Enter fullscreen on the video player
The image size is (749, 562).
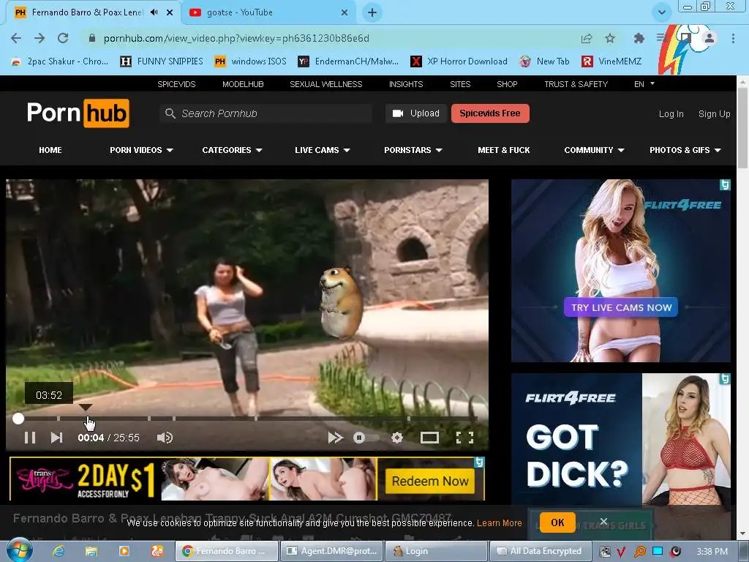click(464, 438)
